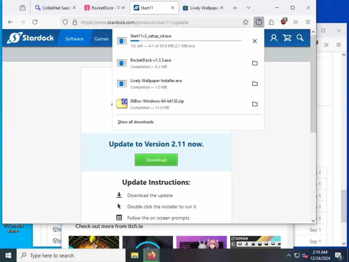Viewport: 349px width, 262px height.
Task: Reload the current page
Action: pos(35,22)
